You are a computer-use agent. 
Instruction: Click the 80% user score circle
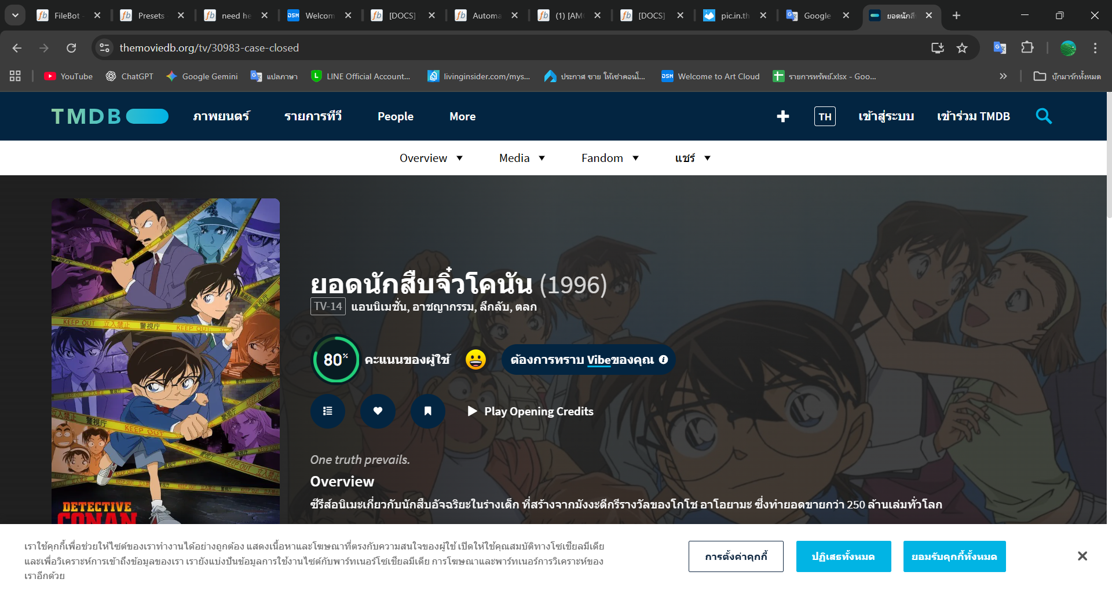pyautogui.click(x=336, y=360)
